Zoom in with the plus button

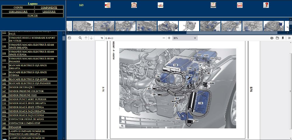(x=169, y=38)
